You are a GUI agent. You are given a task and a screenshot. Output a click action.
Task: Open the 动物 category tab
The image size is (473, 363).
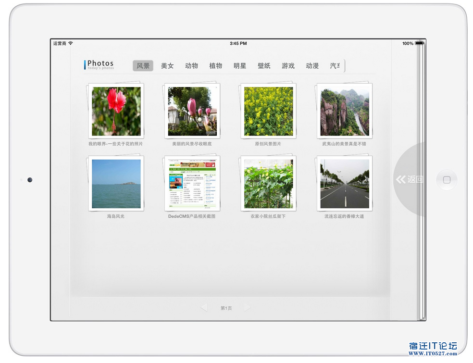(x=191, y=66)
